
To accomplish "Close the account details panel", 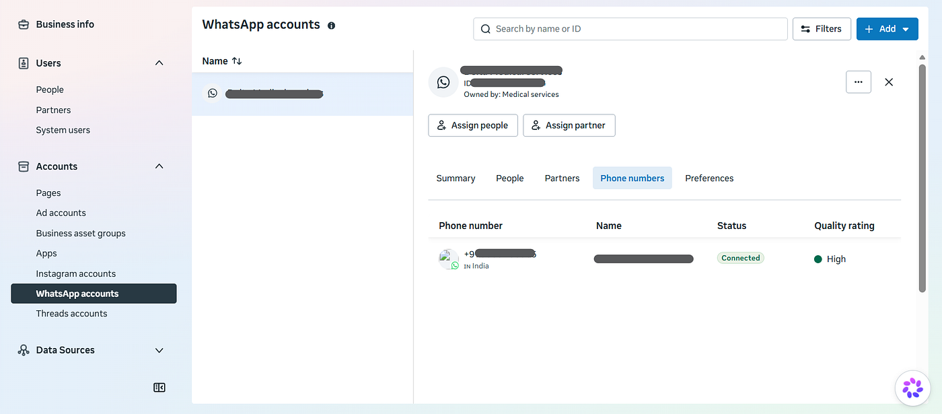I will tap(889, 82).
